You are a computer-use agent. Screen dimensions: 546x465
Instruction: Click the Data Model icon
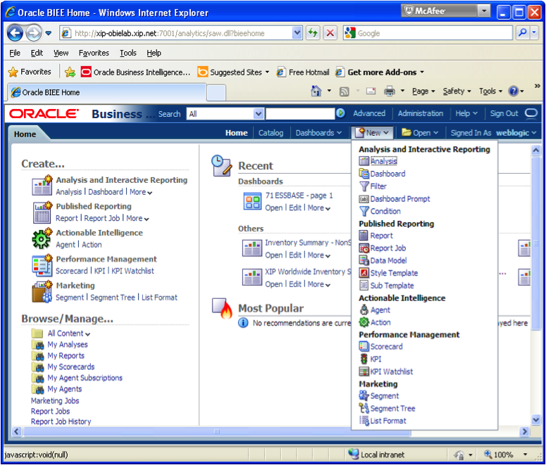[364, 260]
